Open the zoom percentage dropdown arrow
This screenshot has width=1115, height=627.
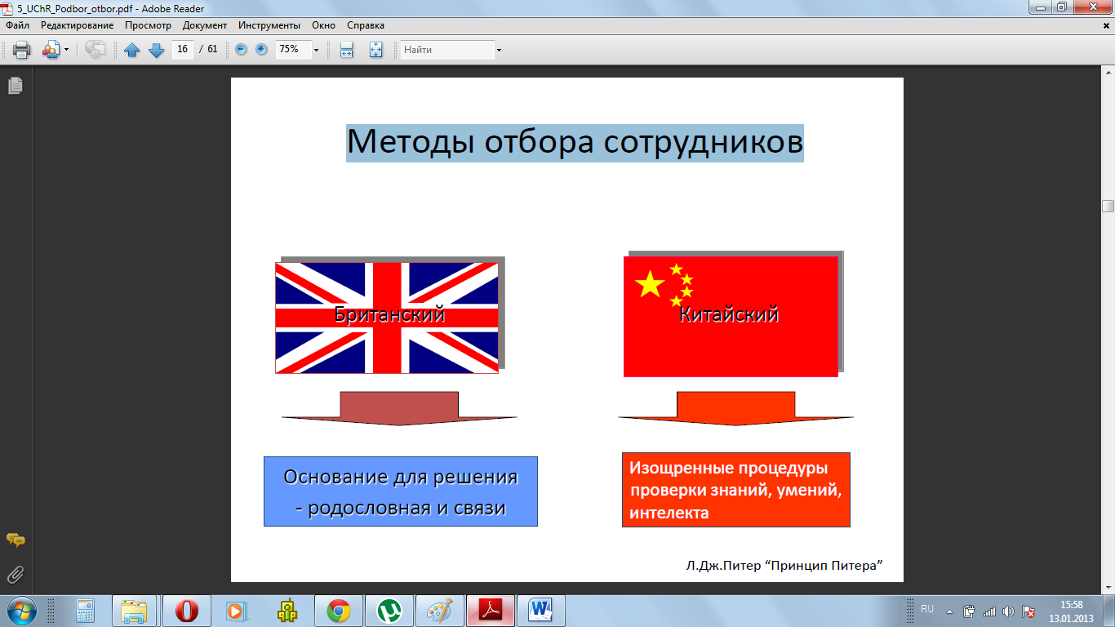(x=316, y=50)
